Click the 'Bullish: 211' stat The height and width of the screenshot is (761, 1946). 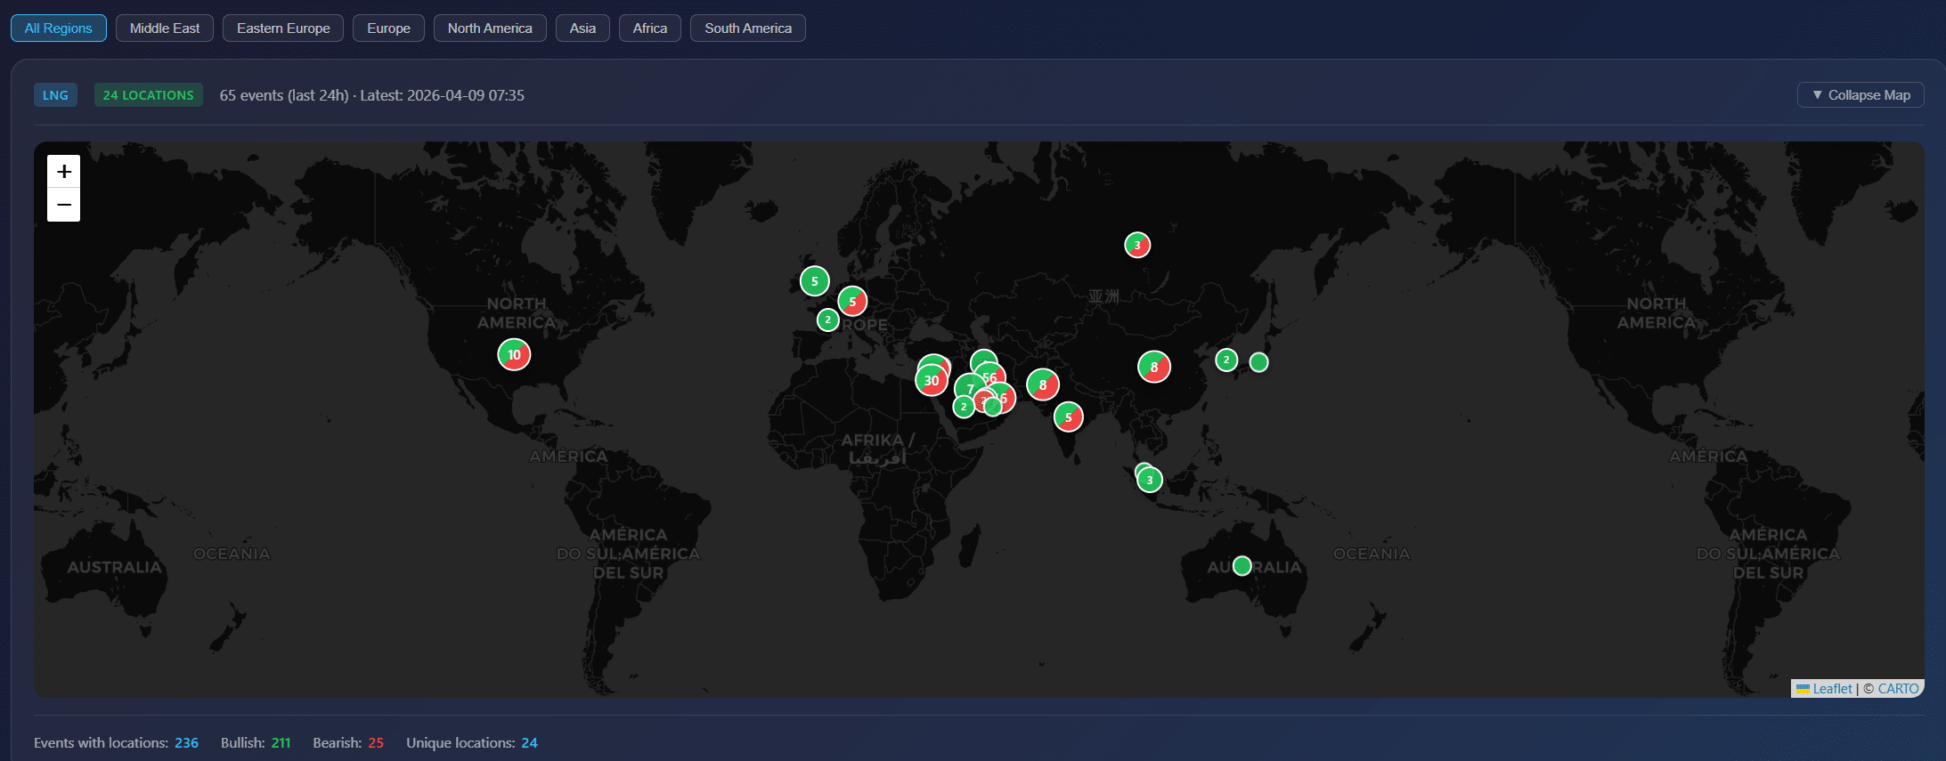tap(256, 742)
